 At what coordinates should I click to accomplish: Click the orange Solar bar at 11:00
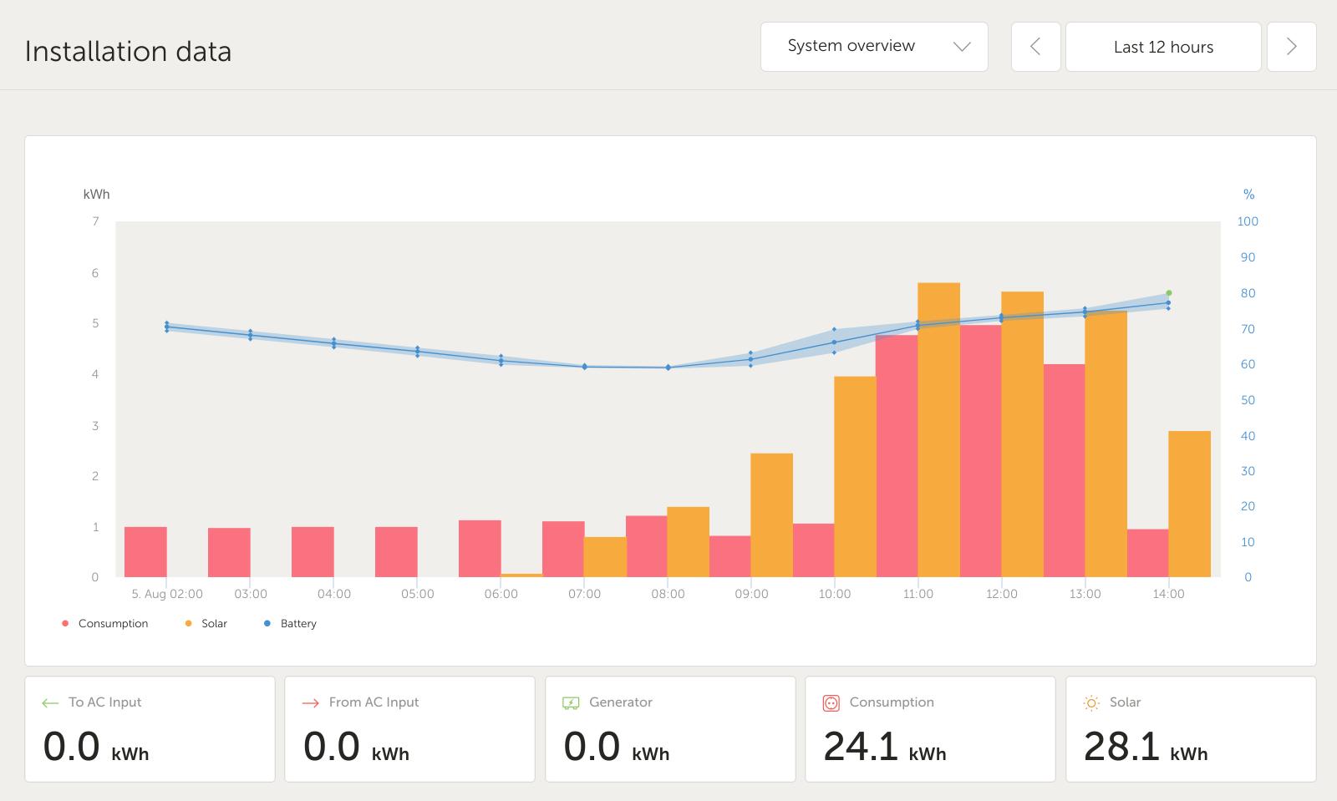pos(938,430)
